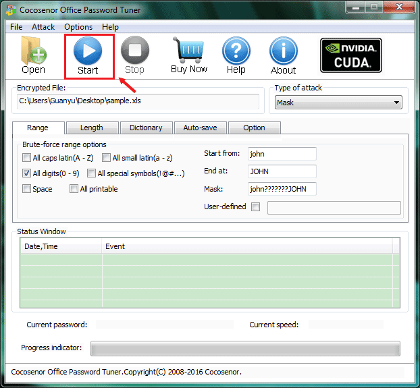
Task: Switch to the Length tab
Action: 92,128
